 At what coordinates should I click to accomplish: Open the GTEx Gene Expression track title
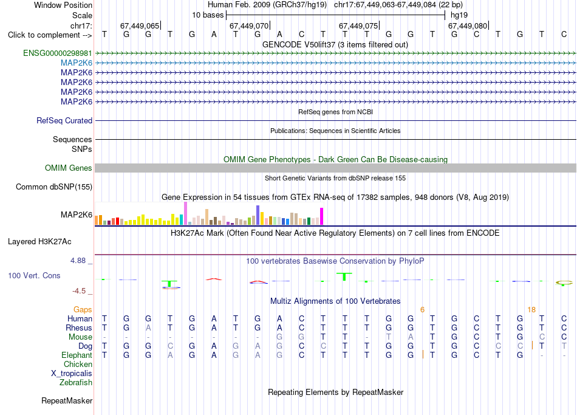(x=335, y=197)
